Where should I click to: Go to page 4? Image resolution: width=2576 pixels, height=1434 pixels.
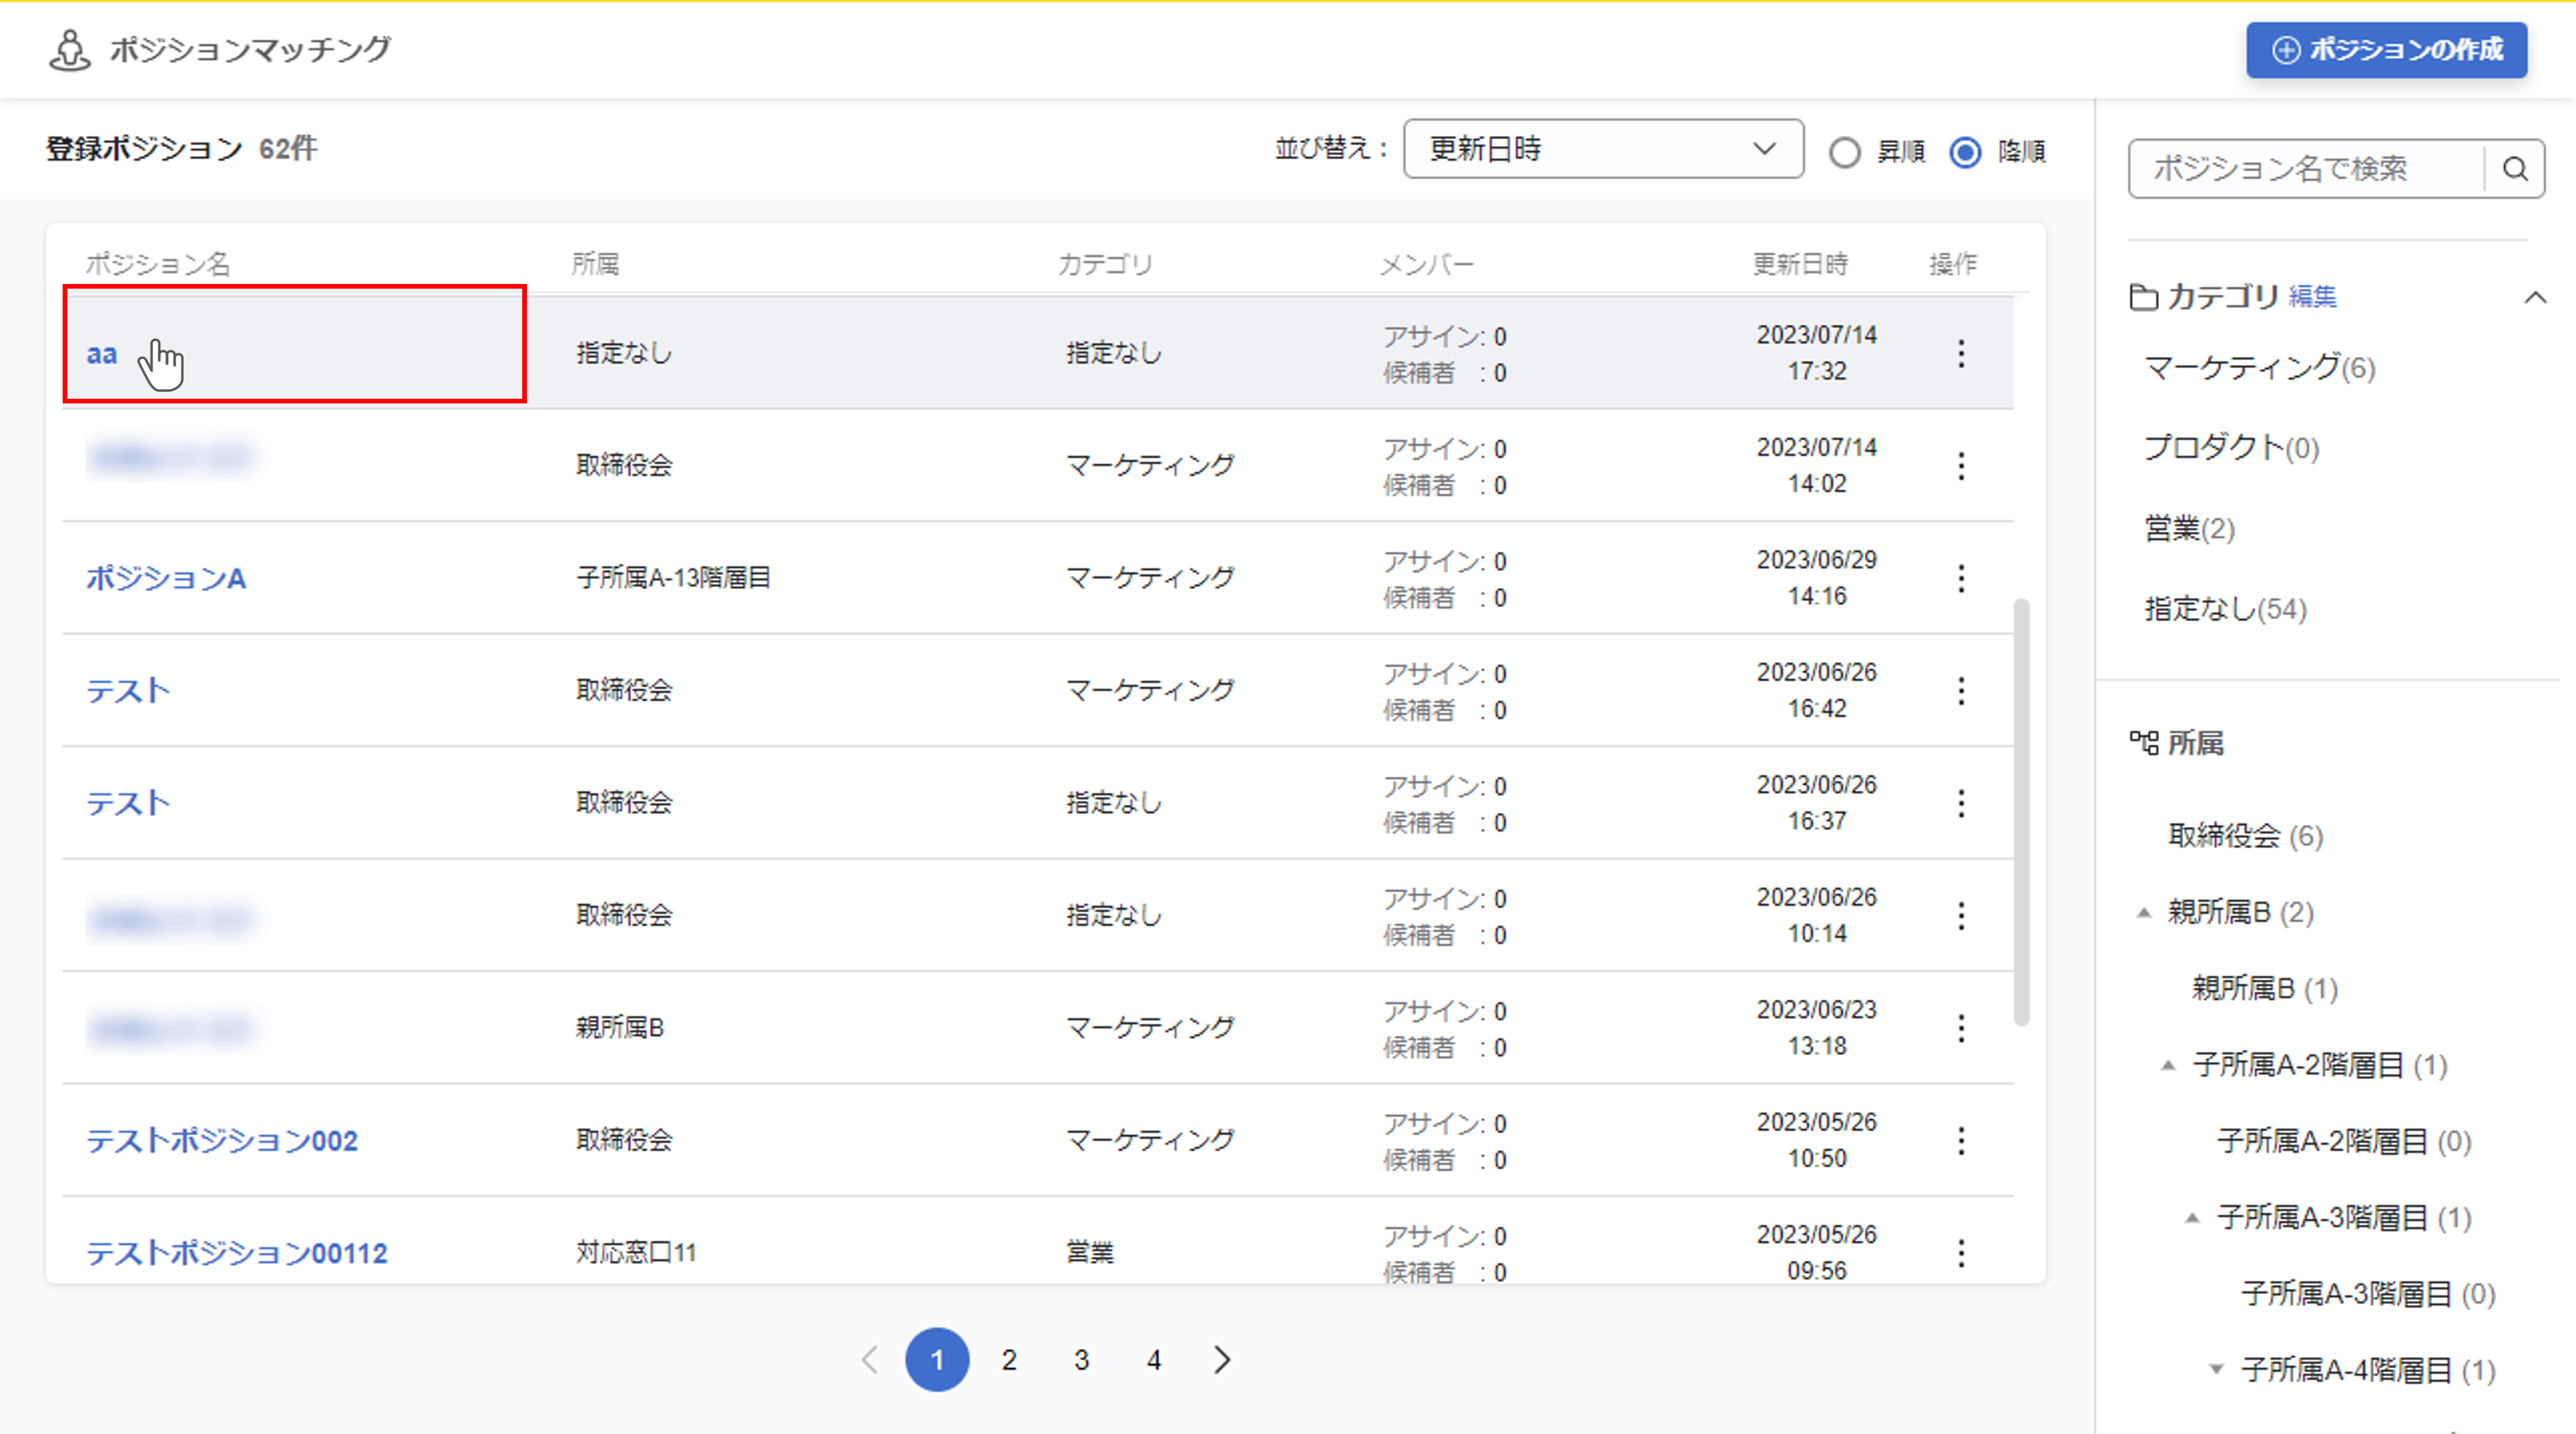[1154, 1360]
